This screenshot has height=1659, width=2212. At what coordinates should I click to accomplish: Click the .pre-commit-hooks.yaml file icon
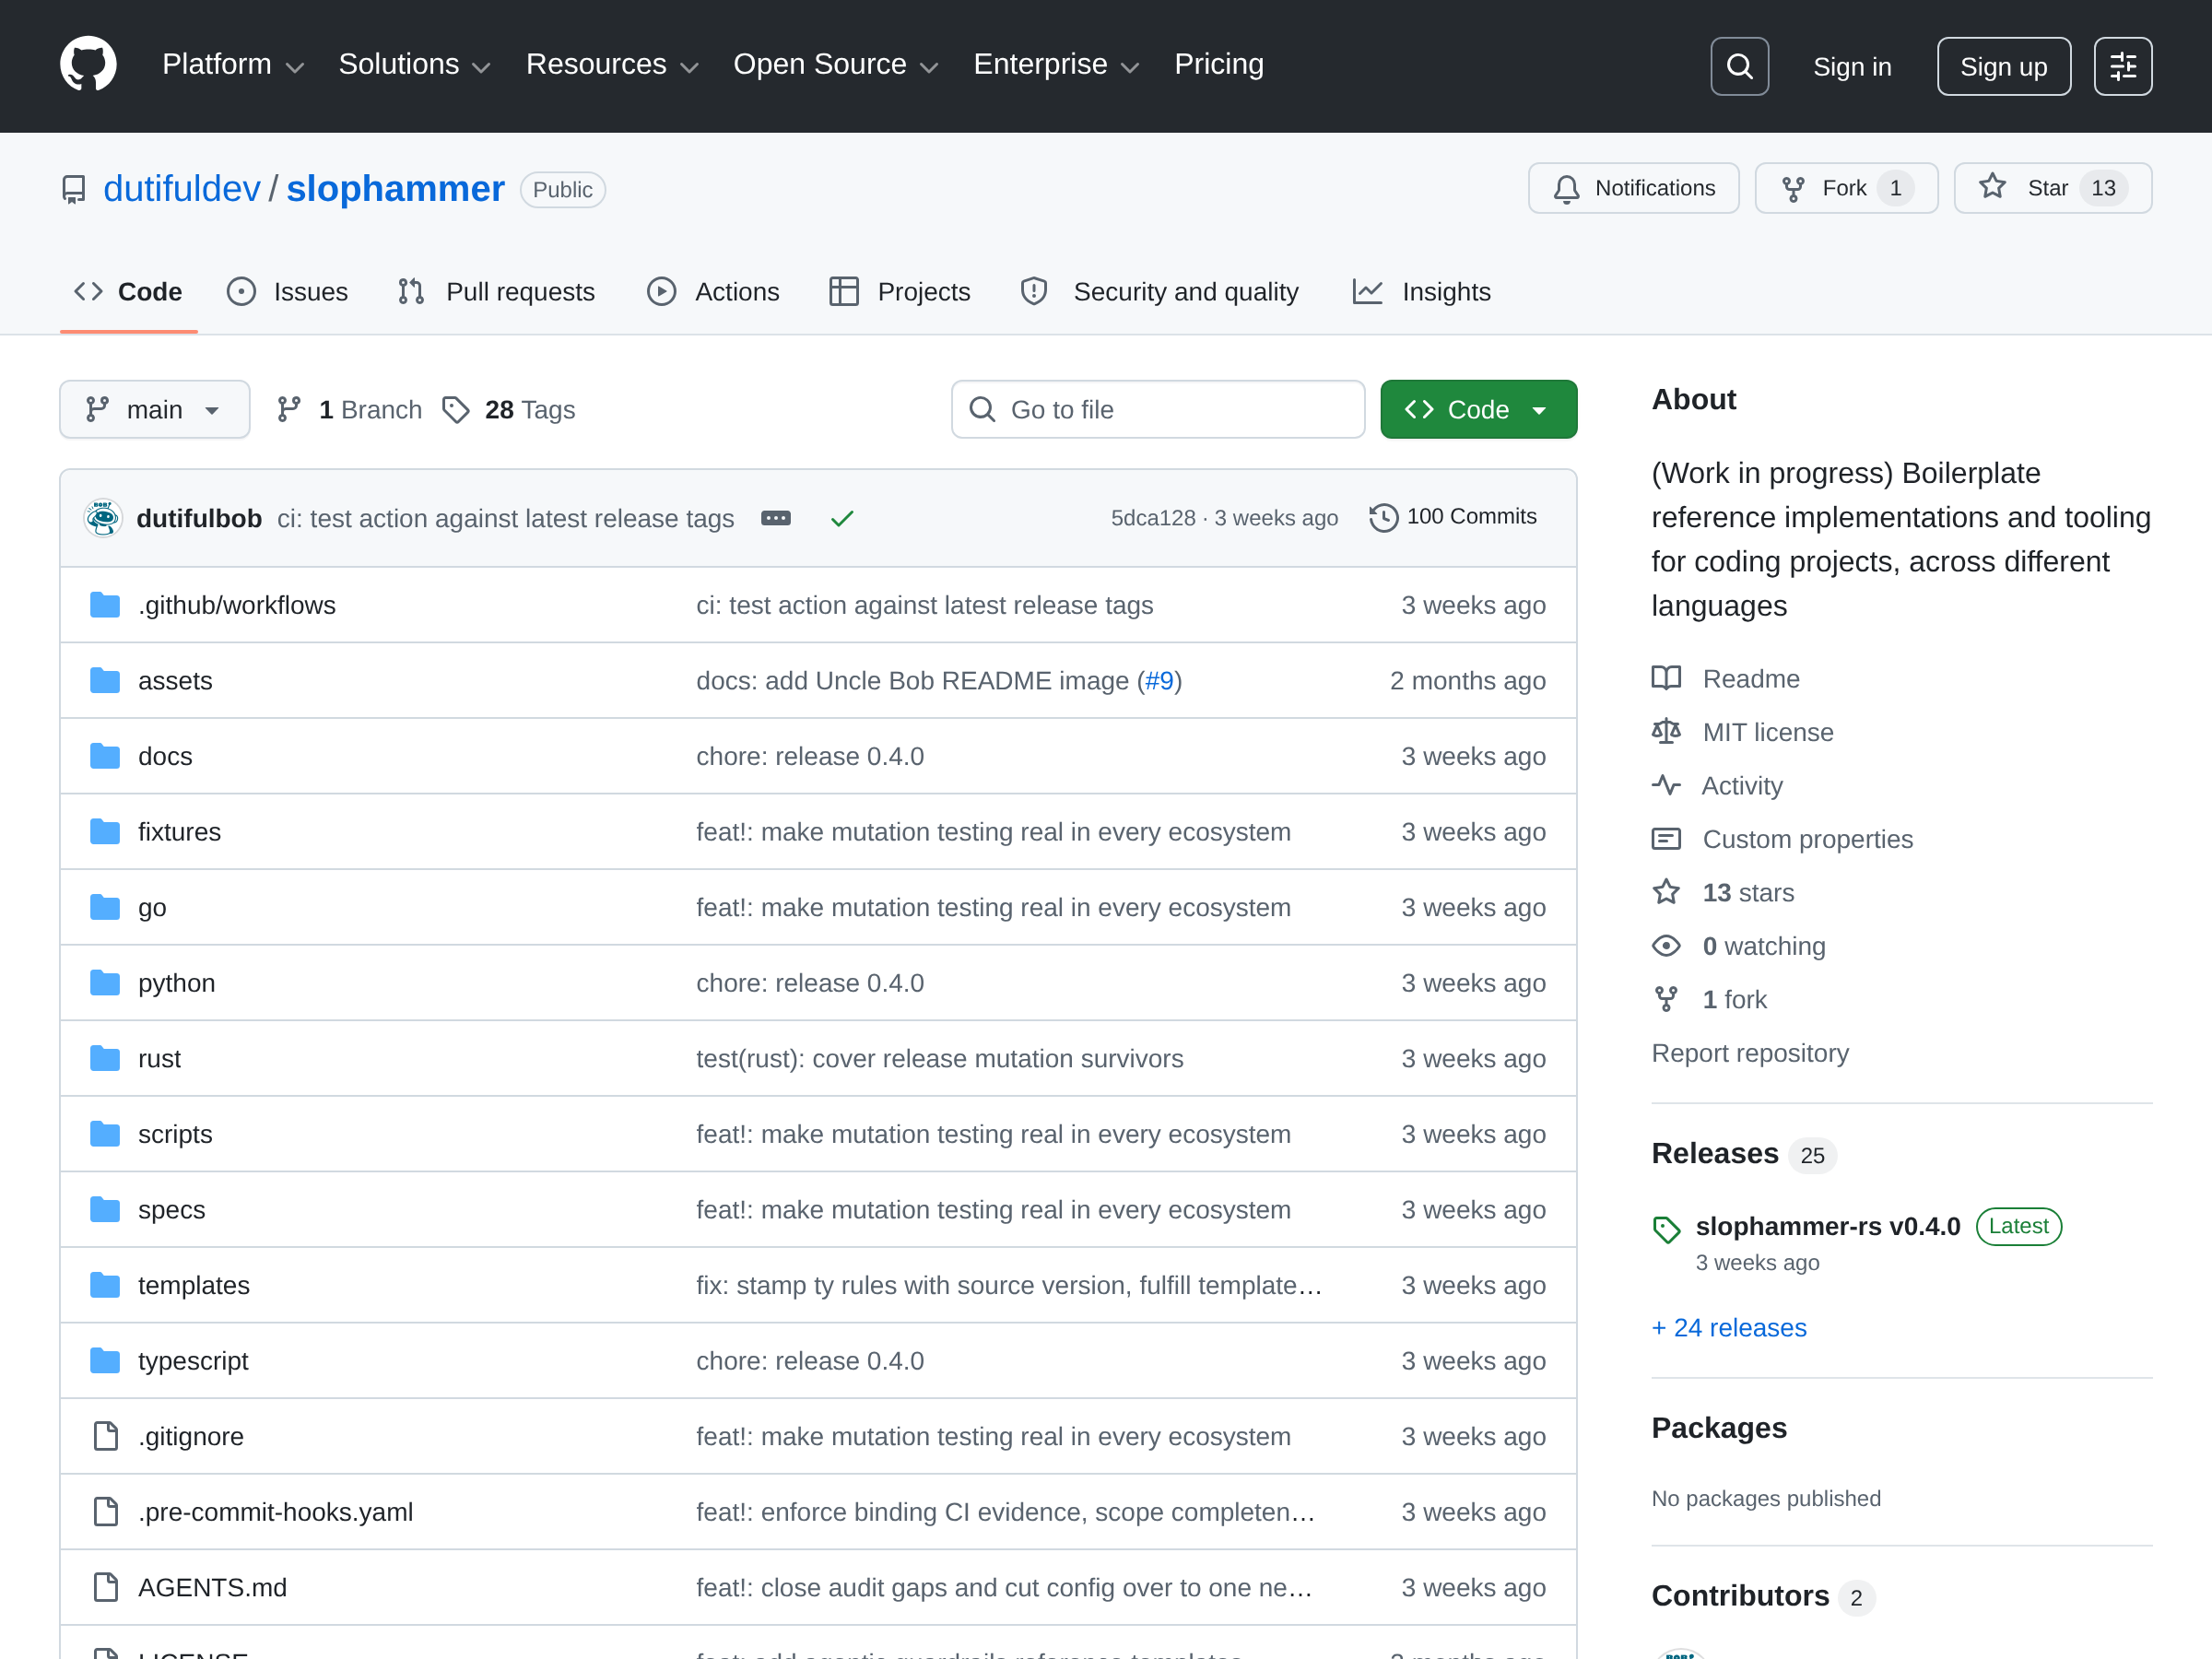point(105,1512)
